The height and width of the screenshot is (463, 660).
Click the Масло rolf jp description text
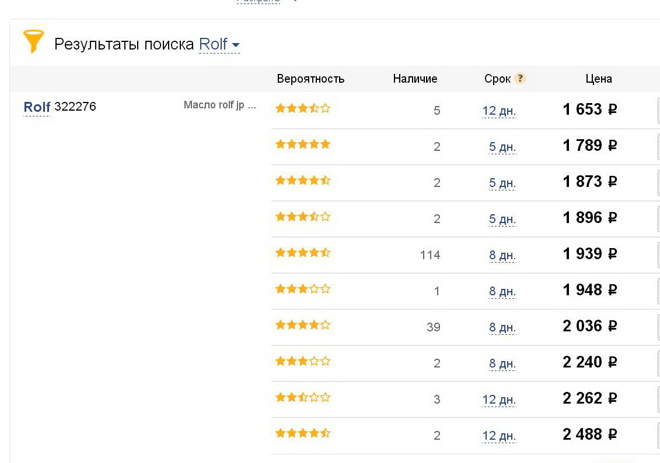point(220,105)
